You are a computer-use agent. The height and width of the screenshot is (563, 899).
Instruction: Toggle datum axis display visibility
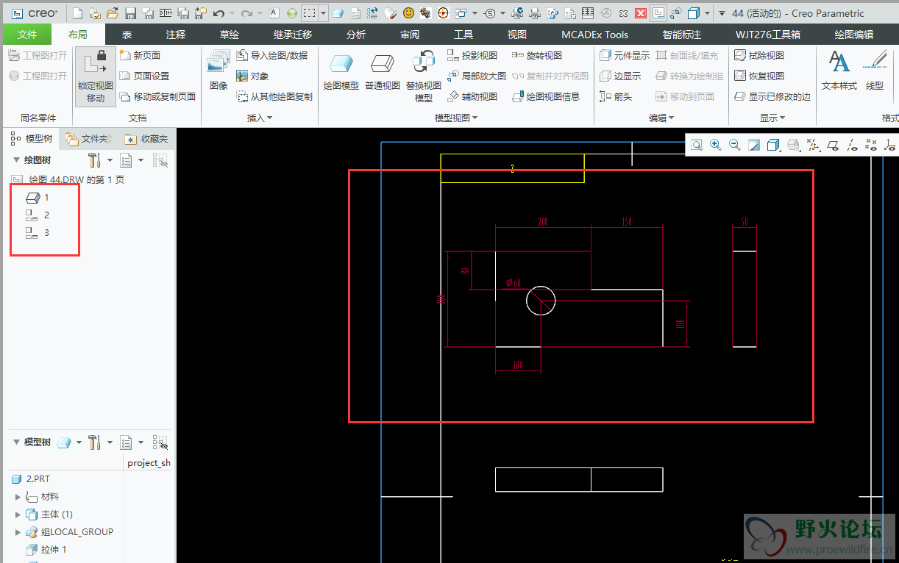click(x=852, y=146)
